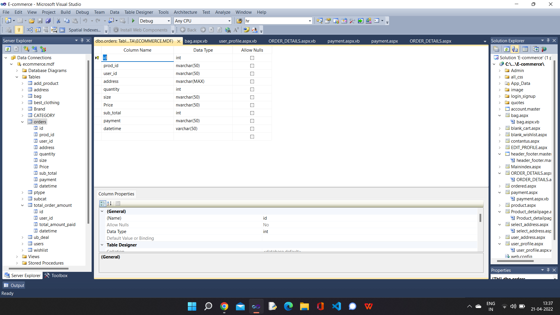The height and width of the screenshot is (315, 560).
Task: Toggle Allow Nulls for sub_total column
Action: point(252,113)
